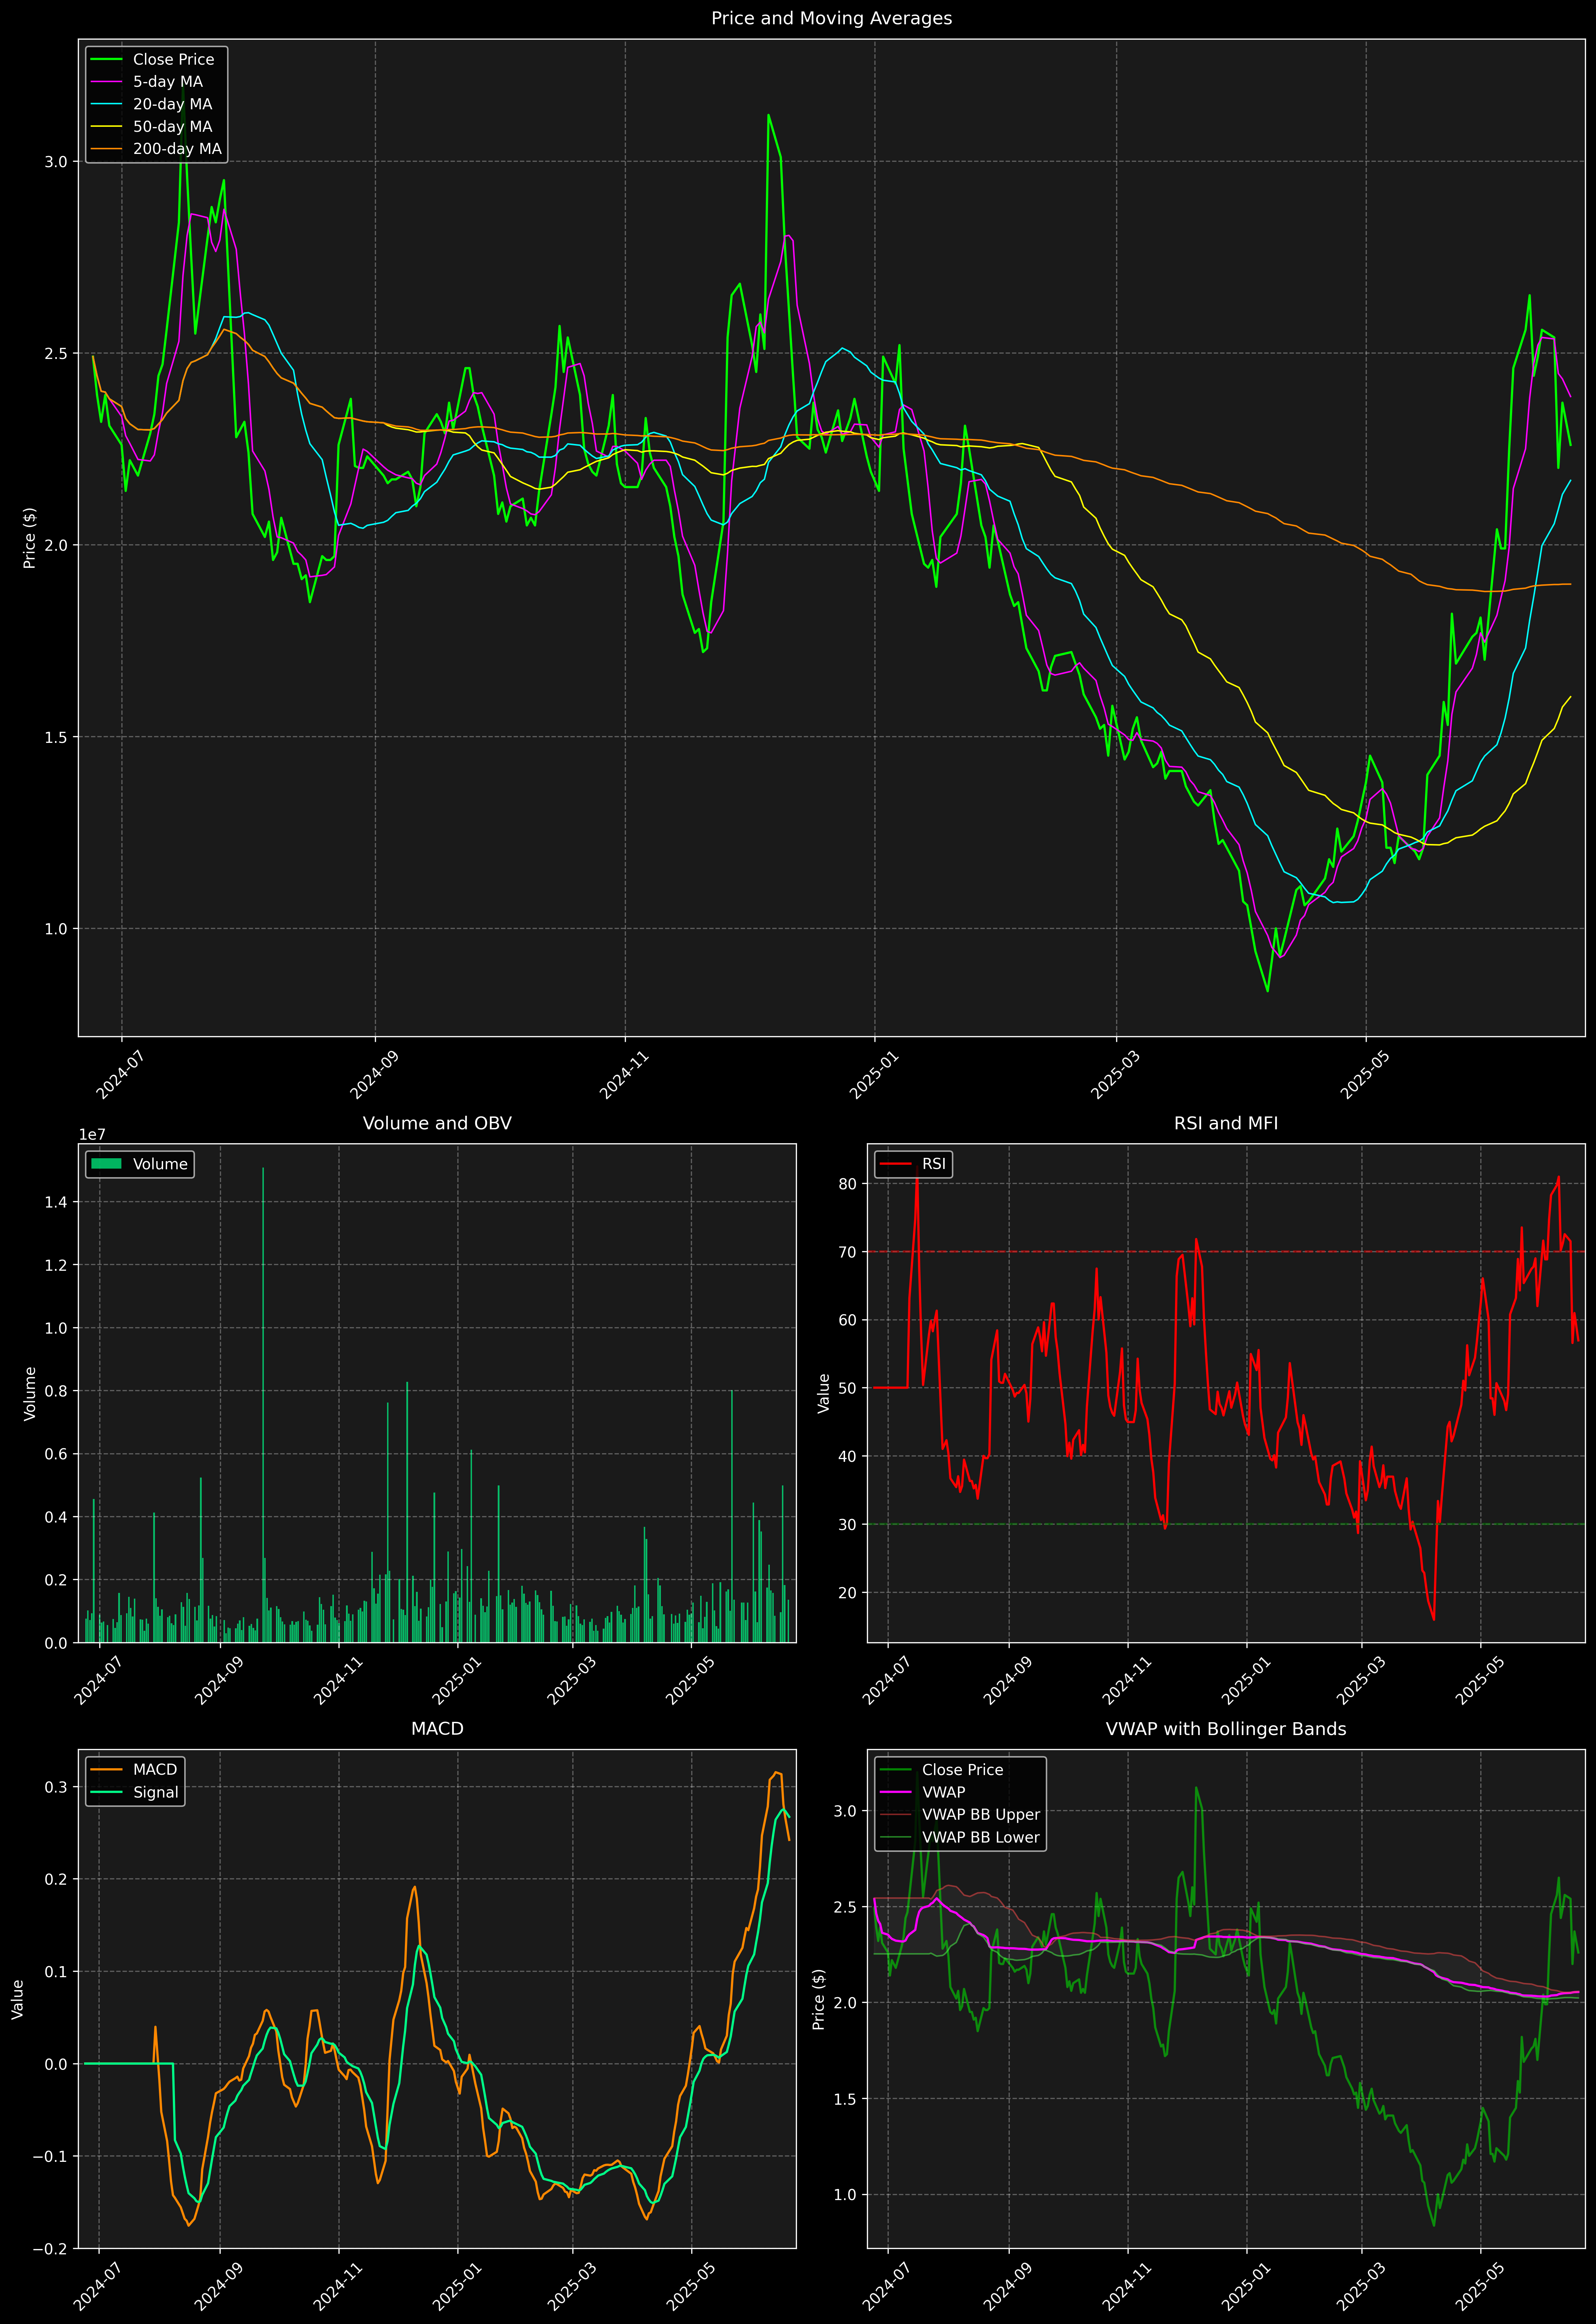This screenshot has width=1596, height=2324.
Task: Click the '1.4' tick on the volume chart
Action: point(56,1202)
